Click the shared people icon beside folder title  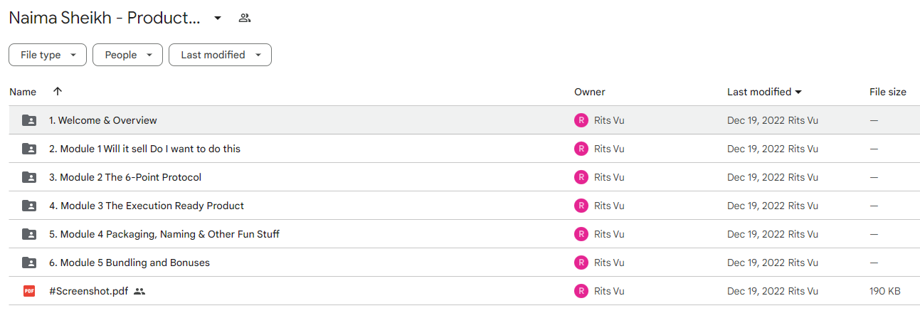click(245, 18)
